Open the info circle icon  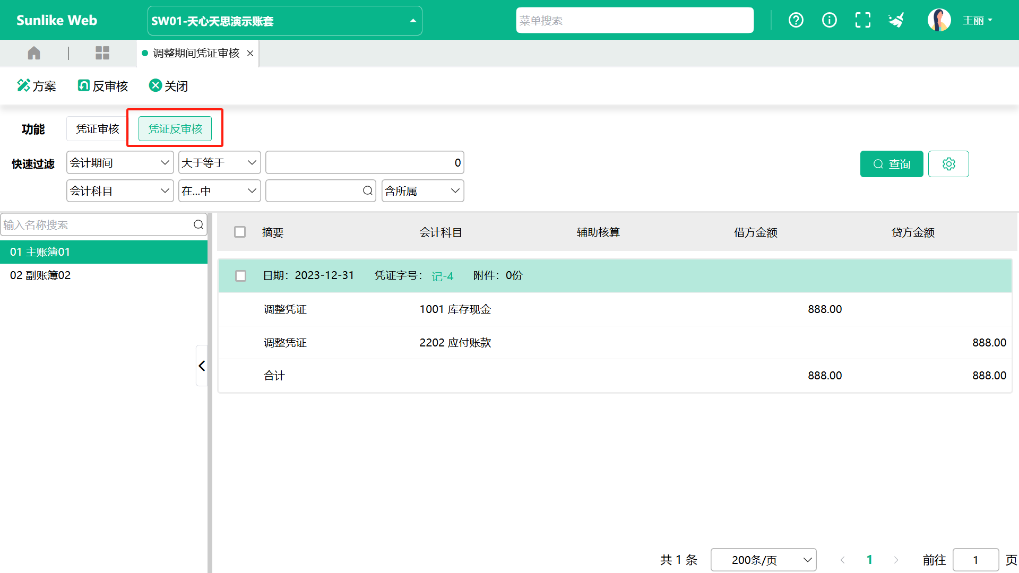click(830, 20)
